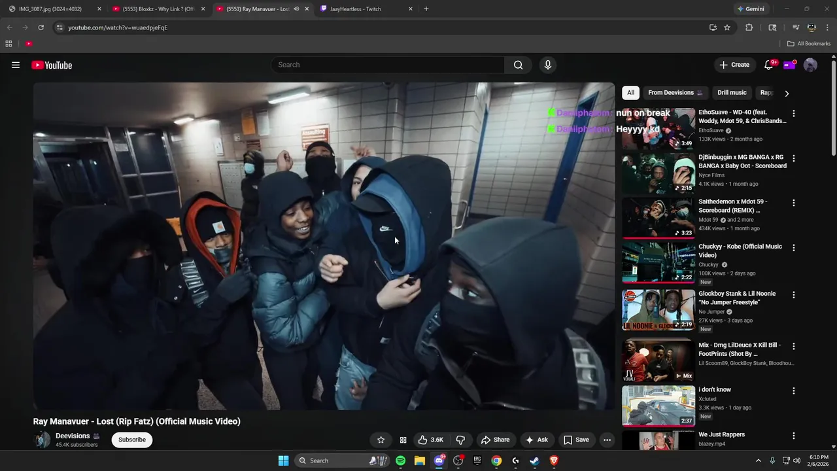This screenshot has width=837, height=471.
Task: View site information icon in address bar
Action: pos(60,27)
